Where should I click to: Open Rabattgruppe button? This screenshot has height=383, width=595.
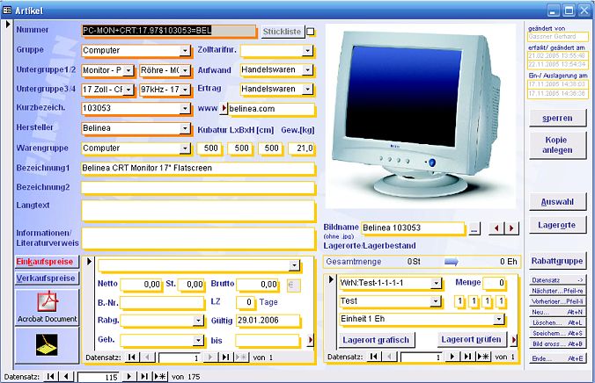coord(557,261)
